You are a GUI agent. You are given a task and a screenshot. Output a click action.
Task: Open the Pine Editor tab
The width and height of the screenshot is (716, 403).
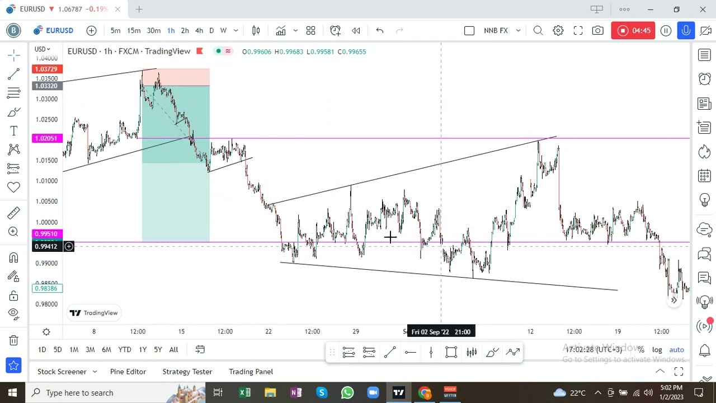(x=128, y=372)
